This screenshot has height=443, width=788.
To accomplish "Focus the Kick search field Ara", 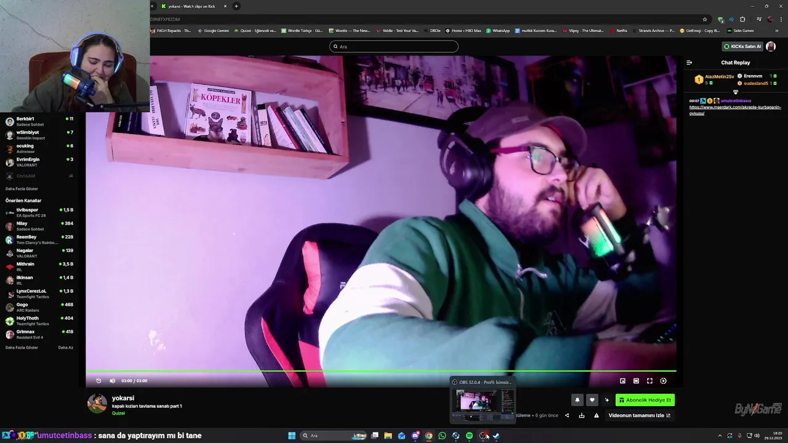I will 394,46.
